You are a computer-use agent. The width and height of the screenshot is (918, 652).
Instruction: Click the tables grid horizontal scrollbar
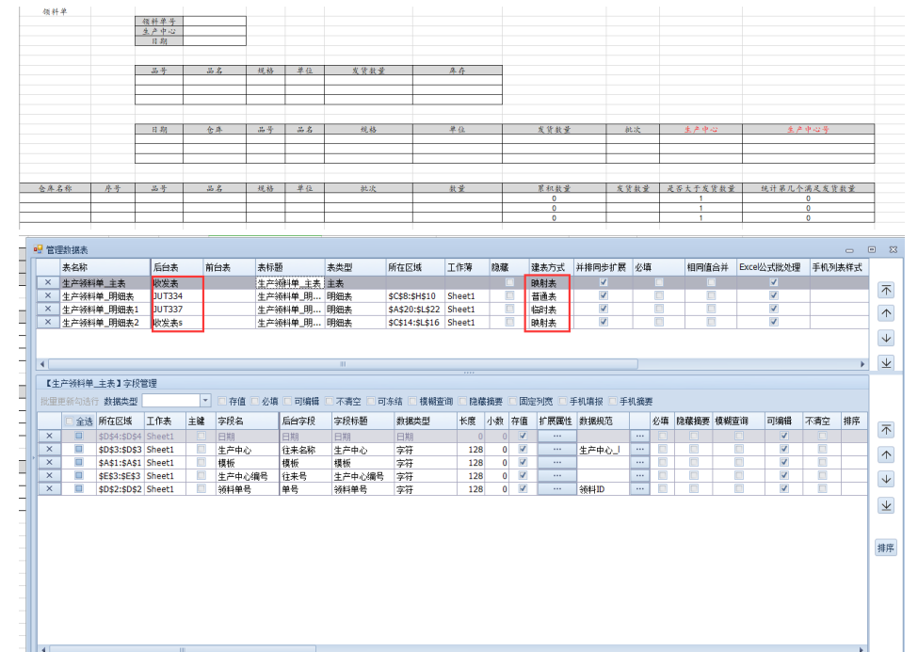(452, 363)
